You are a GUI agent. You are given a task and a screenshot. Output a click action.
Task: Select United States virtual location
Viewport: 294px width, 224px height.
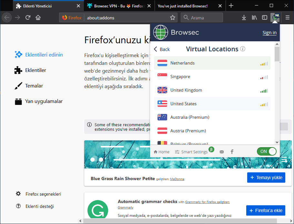tap(212, 104)
